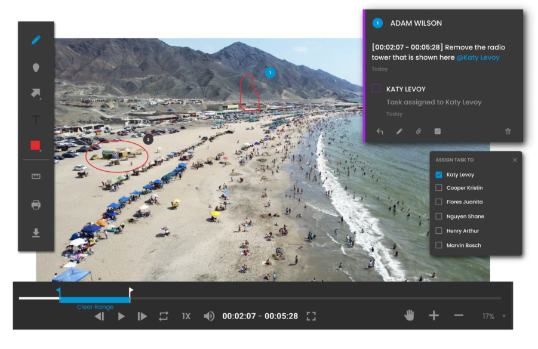The height and width of the screenshot is (349, 538).
Task: Select the ruler measurement tool
Action: point(36,177)
